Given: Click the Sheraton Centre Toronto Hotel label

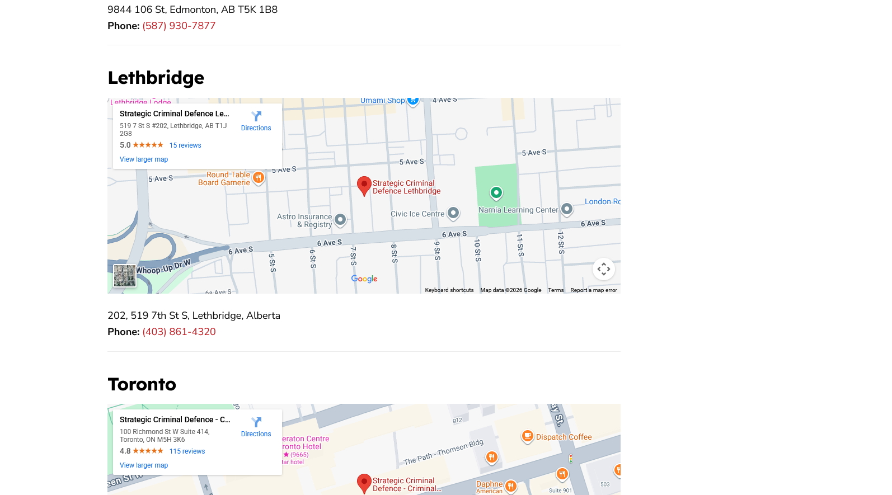Looking at the screenshot, I should 306,443.
